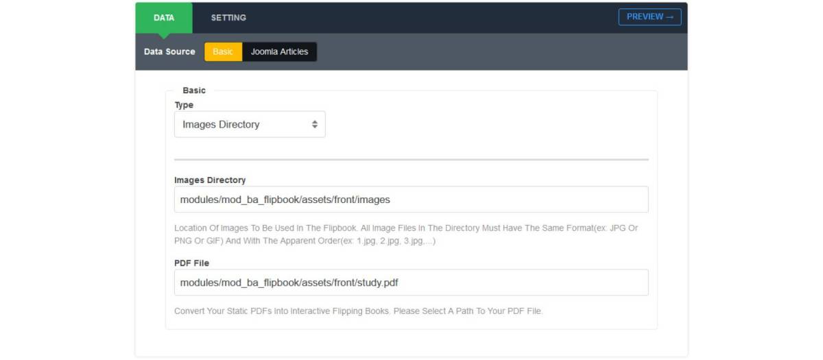The image size is (823, 360).
Task: Click the PDF conversion help description text
Action: coord(359,311)
